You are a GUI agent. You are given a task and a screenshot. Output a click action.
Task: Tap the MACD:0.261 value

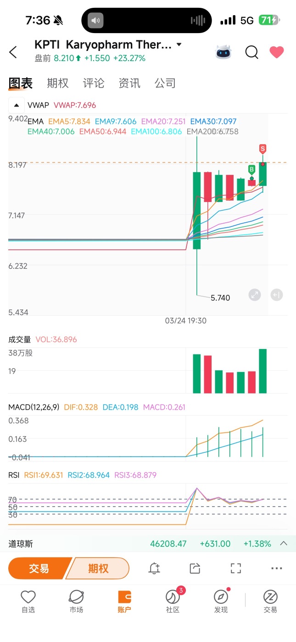pyautogui.click(x=164, y=407)
